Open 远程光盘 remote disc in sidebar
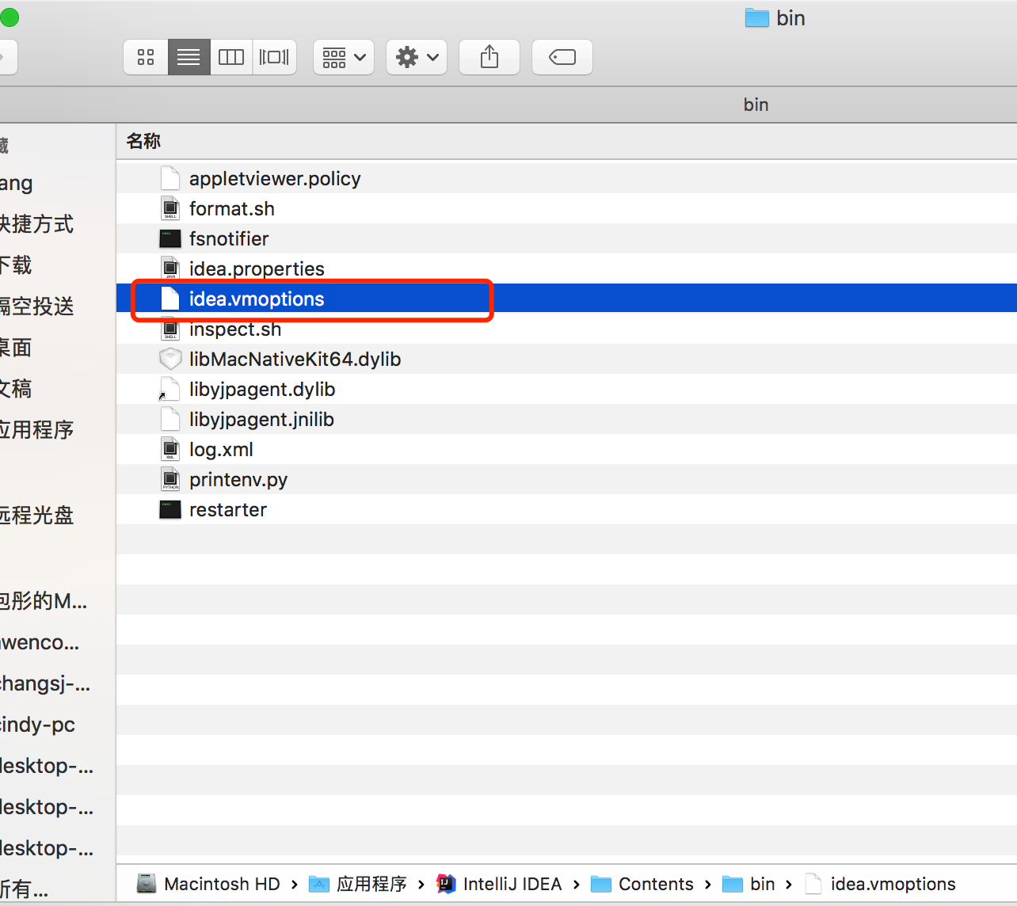Viewport: 1017px width, 906px height. (36, 516)
